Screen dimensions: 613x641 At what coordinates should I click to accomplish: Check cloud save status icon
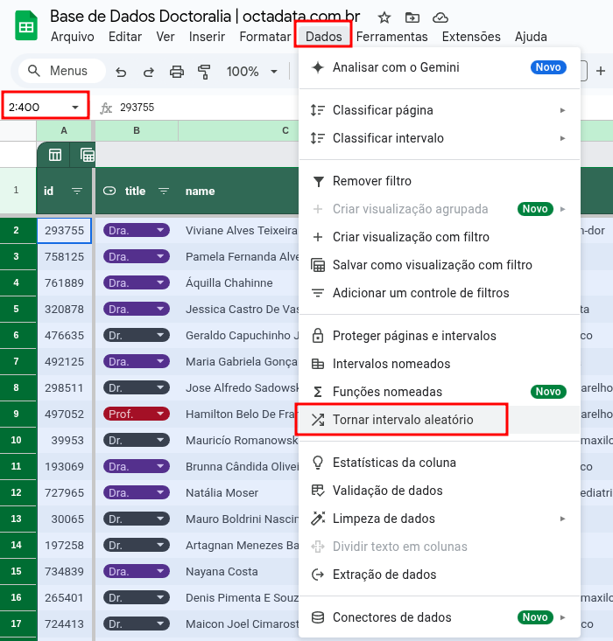440,17
